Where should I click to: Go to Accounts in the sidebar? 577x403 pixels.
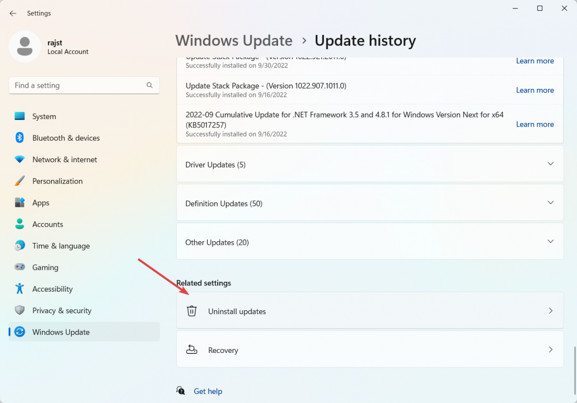point(47,224)
